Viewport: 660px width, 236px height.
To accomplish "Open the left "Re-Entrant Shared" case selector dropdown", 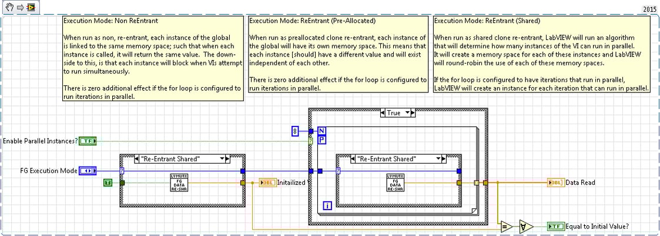I will (223, 159).
